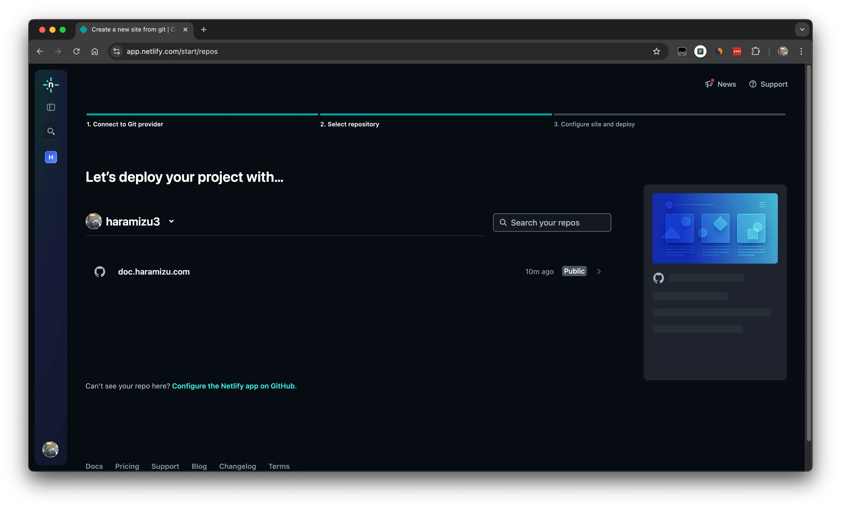Click Configure the Netlify app on GitHub link
The width and height of the screenshot is (841, 509).
coord(233,385)
